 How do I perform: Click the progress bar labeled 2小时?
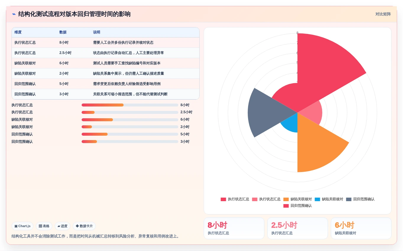130,127
